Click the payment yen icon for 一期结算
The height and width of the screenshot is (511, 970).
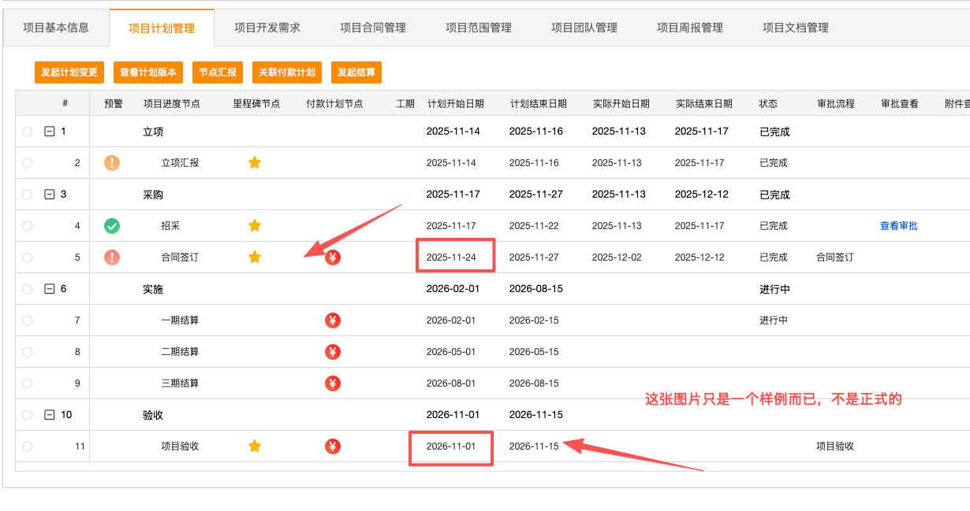pos(333,320)
